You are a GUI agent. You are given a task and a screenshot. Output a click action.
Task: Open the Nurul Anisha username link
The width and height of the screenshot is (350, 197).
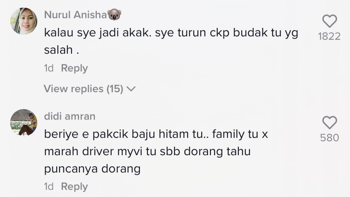(76, 15)
